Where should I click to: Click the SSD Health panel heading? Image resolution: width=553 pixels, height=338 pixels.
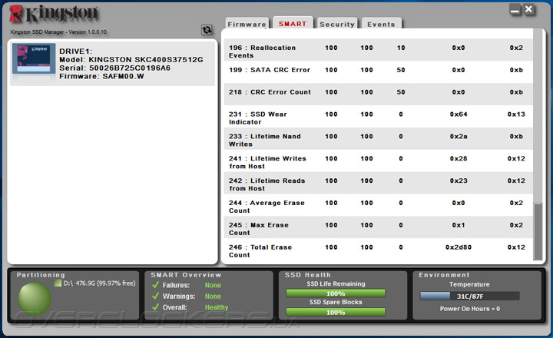[x=308, y=275]
